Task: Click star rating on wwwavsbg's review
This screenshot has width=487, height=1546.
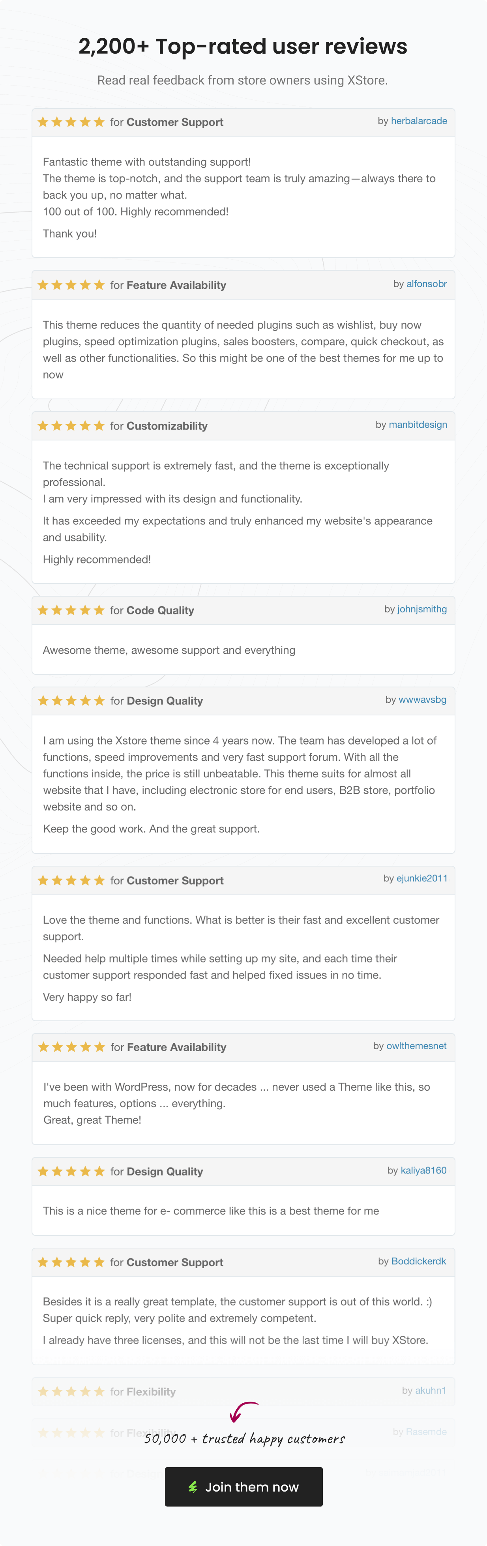Action: 71,701
